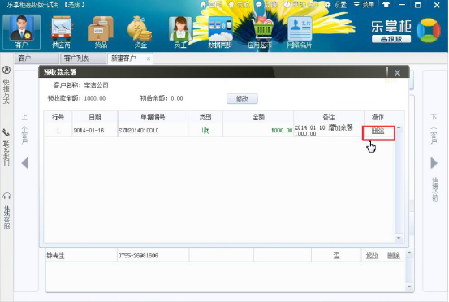Go to previous customer with left arrow

tap(25, 163)
